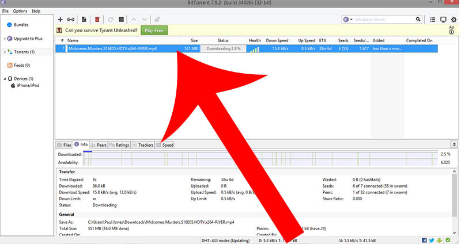Image resolution: width=461 pixels, height=244 pixels.
Task: Select the iPhone/iPod device
Action: [28, 85]
